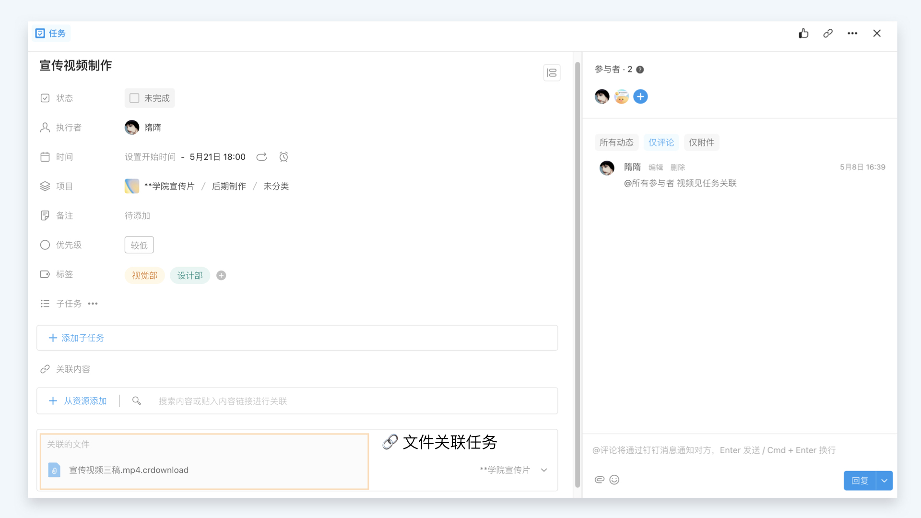Open the 较低 priority selector
Viewport: 921px width, 518px height.
click(139, 245)
